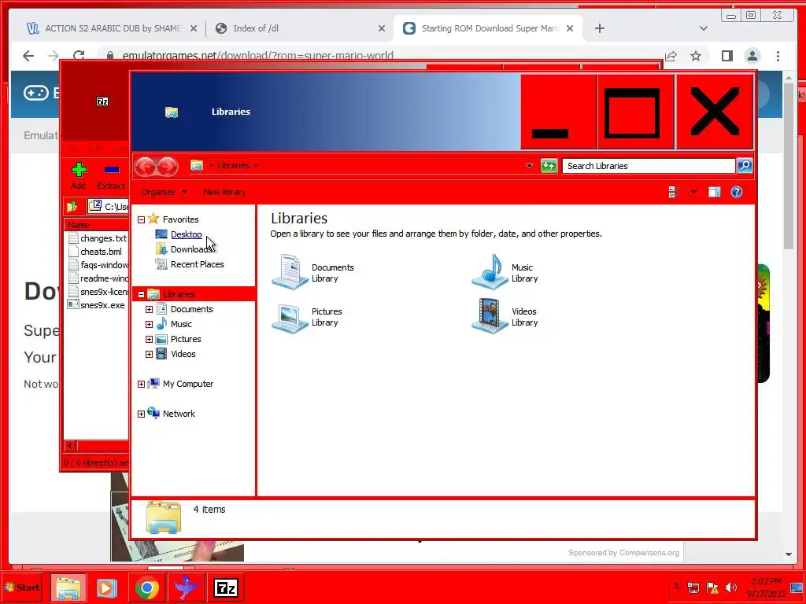Viewport: 806px width, 604px height.
Task: Expand Music in the navigation tree
Action: tap(149, 325)
